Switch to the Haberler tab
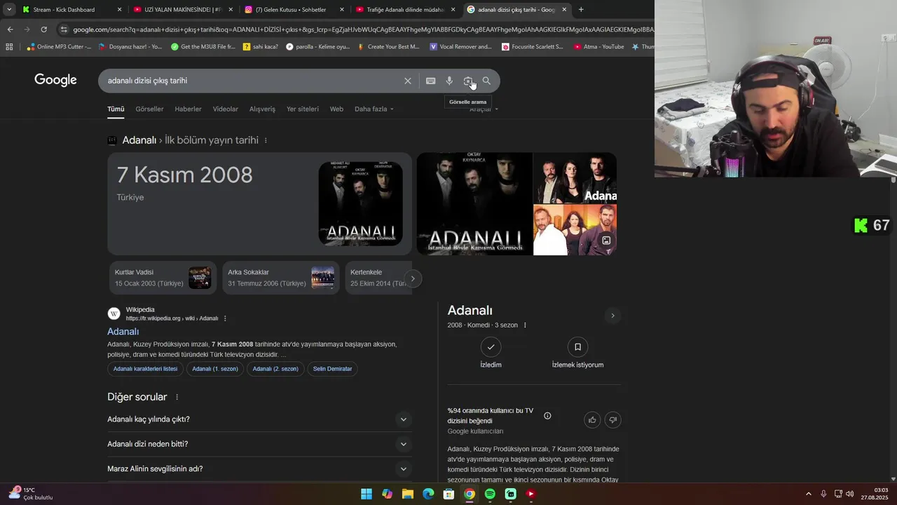 coord(188,109)
